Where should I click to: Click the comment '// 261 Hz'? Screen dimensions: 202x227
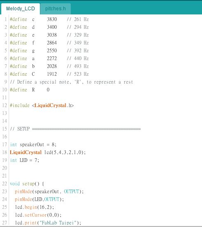pyautogui.click(x=78, y=19)
